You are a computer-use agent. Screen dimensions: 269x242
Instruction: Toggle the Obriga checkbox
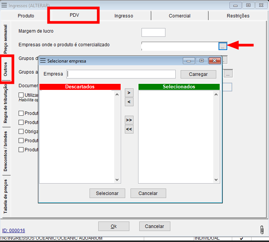click(21, 131)
